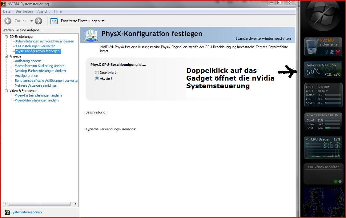Click the CPU Usage gadget graph
This screenshot has width=346, height=218.
click(x=323, y=153)
